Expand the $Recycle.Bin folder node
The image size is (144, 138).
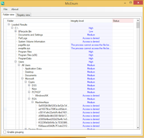[15, 31]
